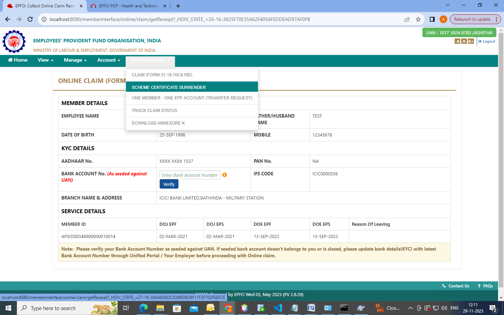Click the EPFO emblem logo
504x315 pixels.
tap(14, 41)
